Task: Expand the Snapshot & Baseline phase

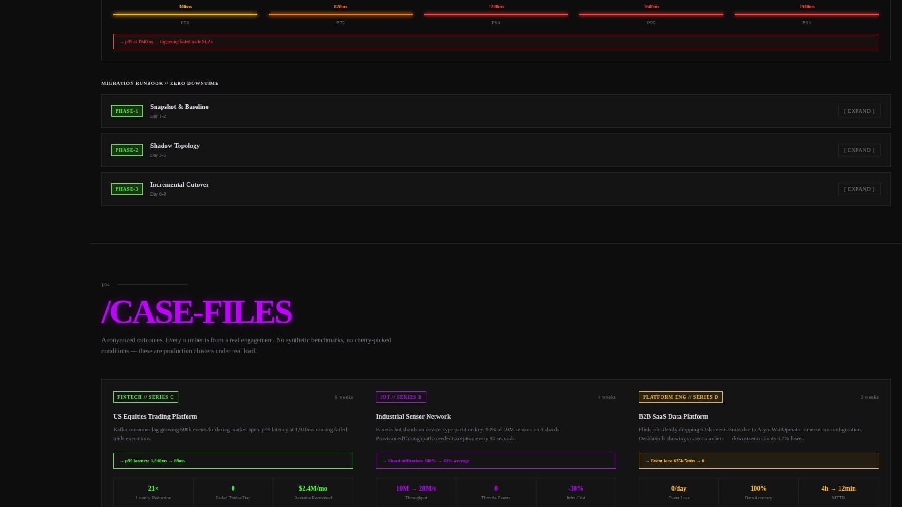Action: 859,111
